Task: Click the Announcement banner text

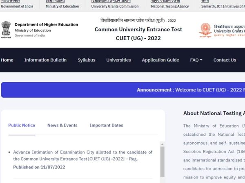Action: click(x=191, y=90)
